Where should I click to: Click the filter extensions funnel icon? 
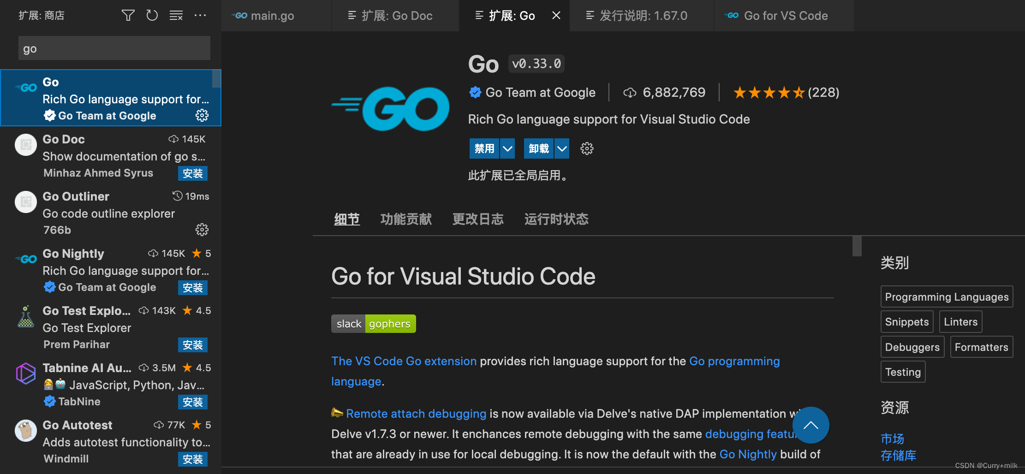click(x=128, y=16)
